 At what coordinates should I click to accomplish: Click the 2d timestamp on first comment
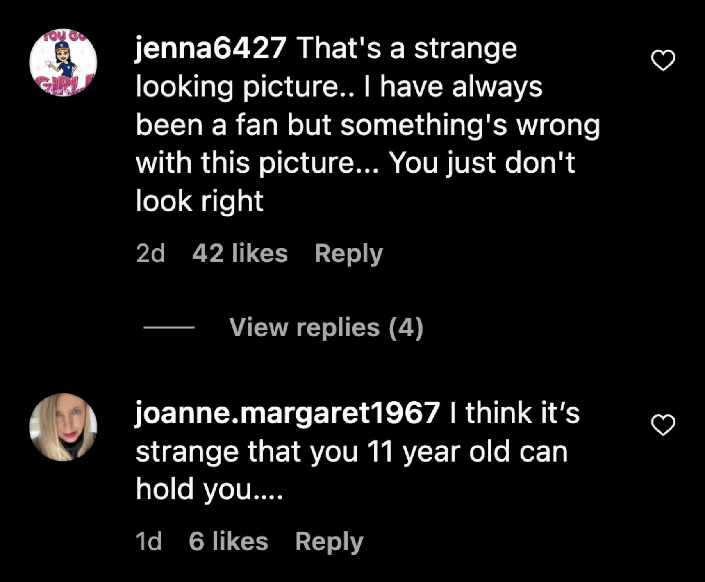tap(150, 254)
